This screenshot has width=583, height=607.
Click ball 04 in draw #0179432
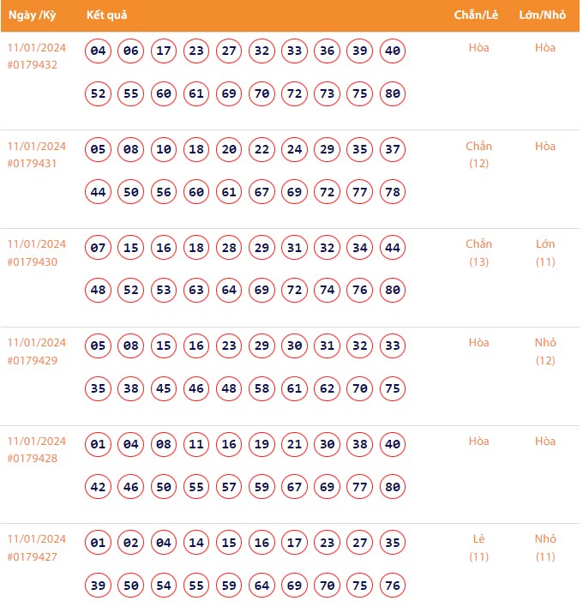tap(99, 51)
